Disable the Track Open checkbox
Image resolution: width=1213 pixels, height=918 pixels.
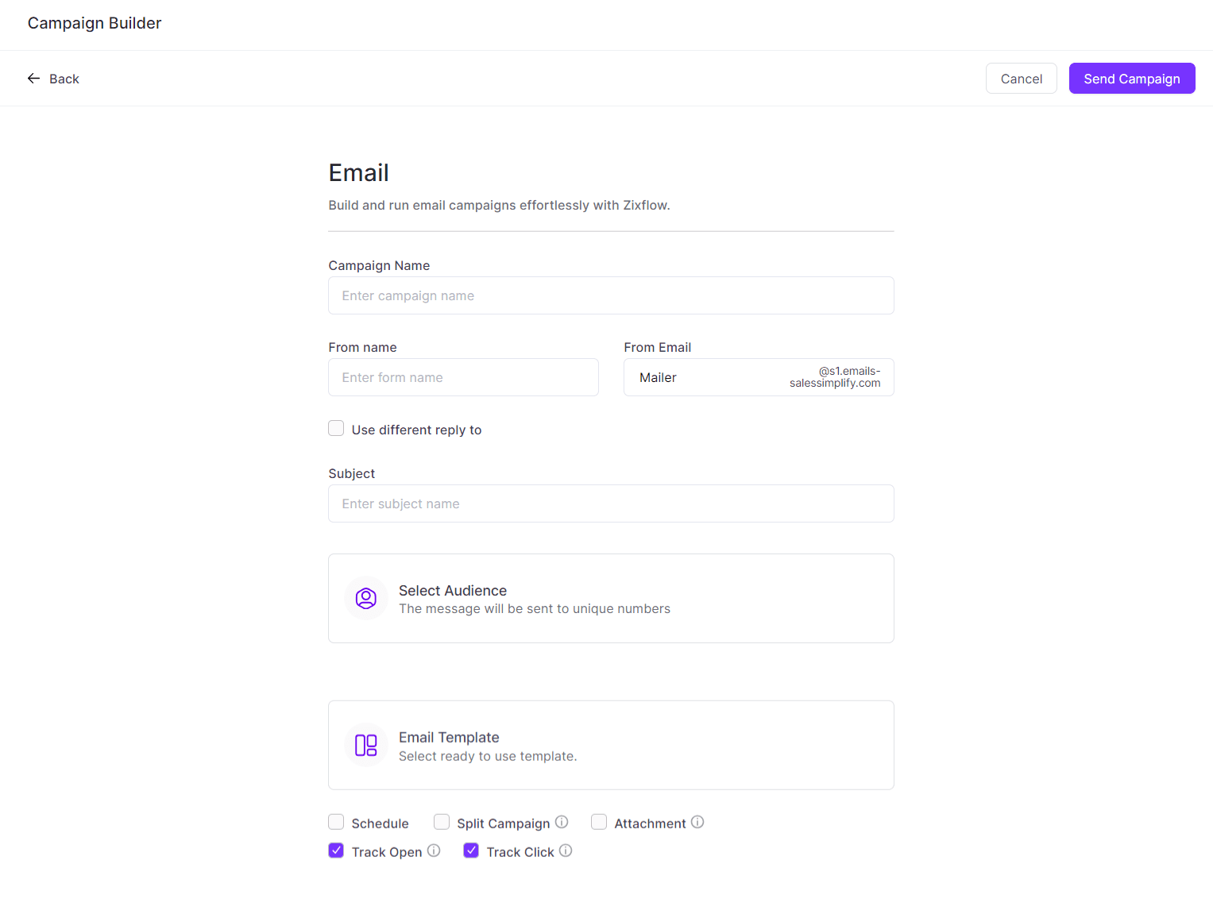tap(336, 850)
